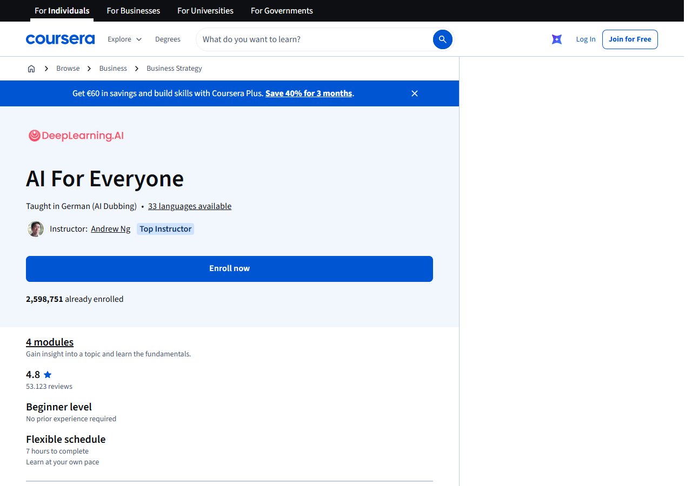This screenshot has height=486, width=692.
Task: Open the Degrees menu item
Action: click(168, 39)
